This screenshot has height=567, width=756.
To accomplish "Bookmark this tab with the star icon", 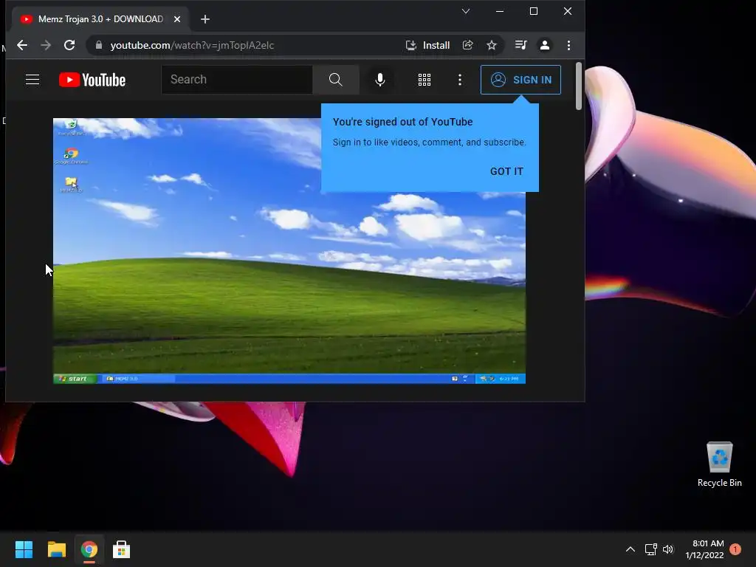I will pos(491,45).
